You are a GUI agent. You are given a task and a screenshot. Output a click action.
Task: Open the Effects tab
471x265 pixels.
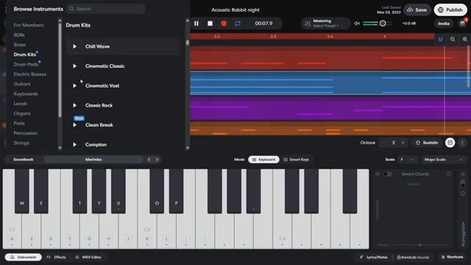tap(56, 257)
